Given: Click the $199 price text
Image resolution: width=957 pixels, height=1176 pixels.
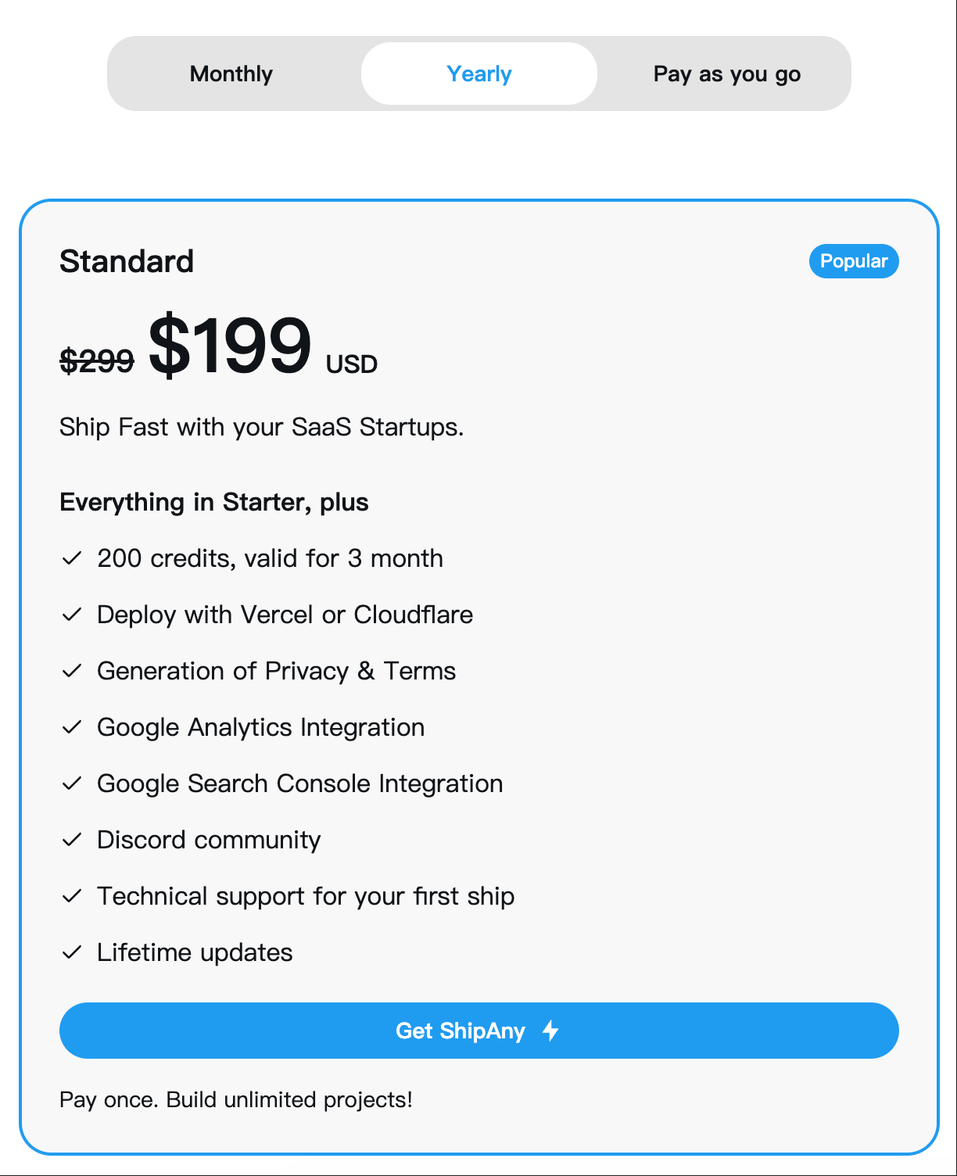Looking at the screenshot, I should (230, 344).
